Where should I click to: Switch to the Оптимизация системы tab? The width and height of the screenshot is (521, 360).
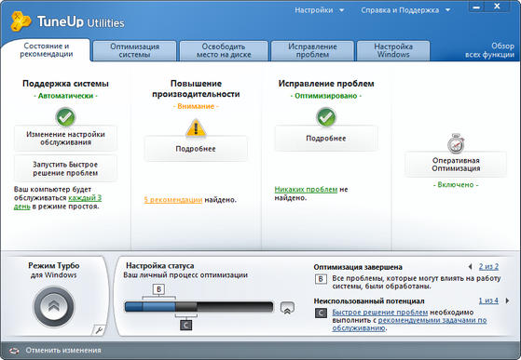click(x=134, y=51)
